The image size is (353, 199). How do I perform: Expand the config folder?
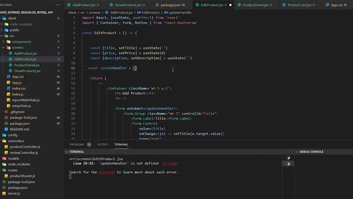point(12,135)
